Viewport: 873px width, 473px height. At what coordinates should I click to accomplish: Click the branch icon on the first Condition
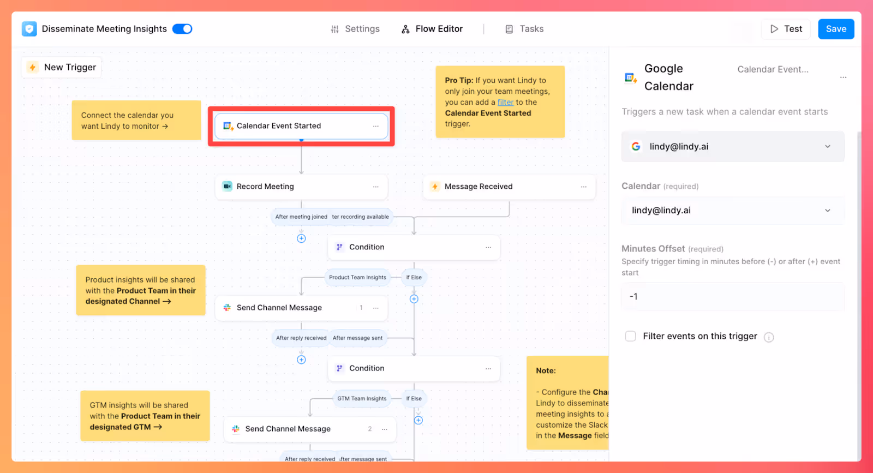click(x=339, y=247)
